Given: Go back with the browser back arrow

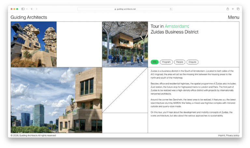Looking at the screenshot, I should tap(32, 9).
